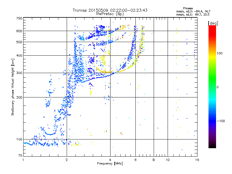Click the blue band of the colorbar at -100
This screenshot has height=174, width=232.
[212, 121]
